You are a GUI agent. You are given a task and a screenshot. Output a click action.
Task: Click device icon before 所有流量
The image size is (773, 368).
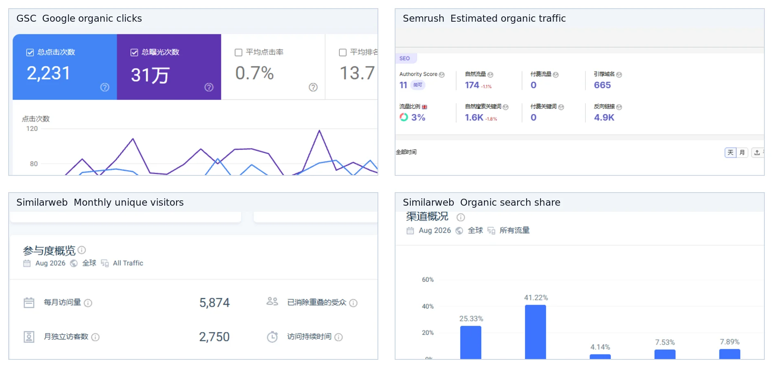pos(491,231)
